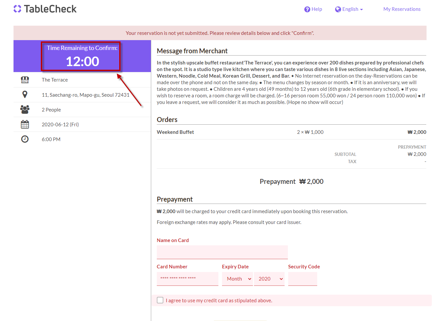Click the 'Weekend Buffet' order item
Image resolution: width=445 pixels, height=321 pixels.
click(175, 132)
